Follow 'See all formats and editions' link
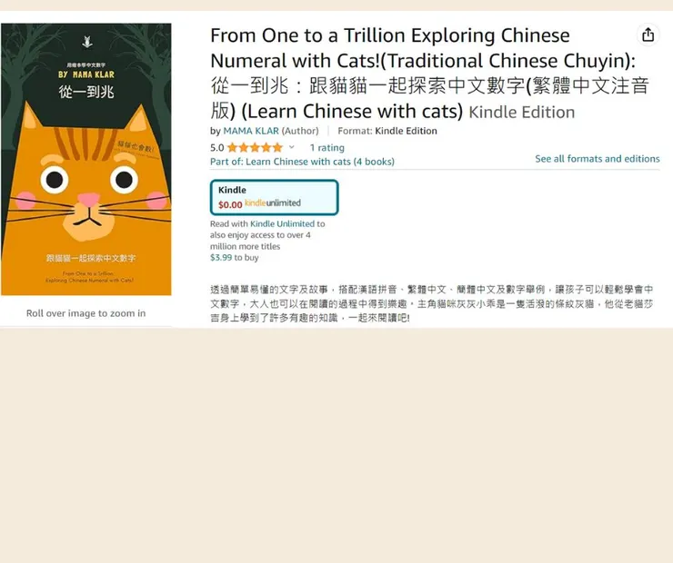Viewport: 673px width, 563px height. tap(597, 159)
